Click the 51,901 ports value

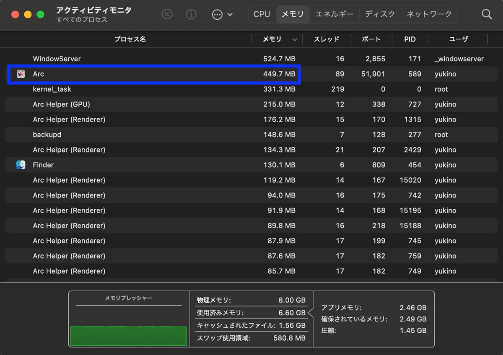tap(373, 74)
